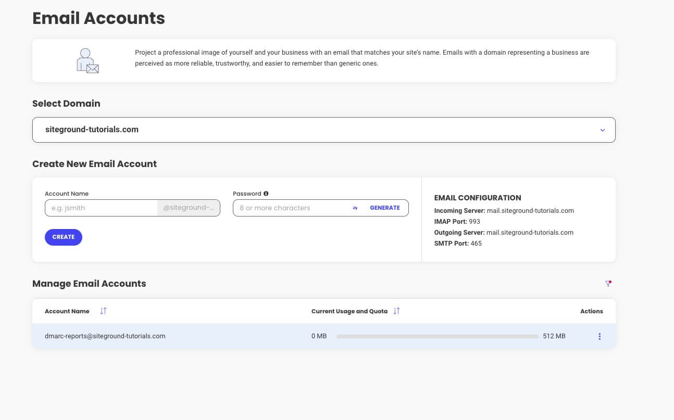Open the actions kebab menu for dmarc-reports

(600, 336)
